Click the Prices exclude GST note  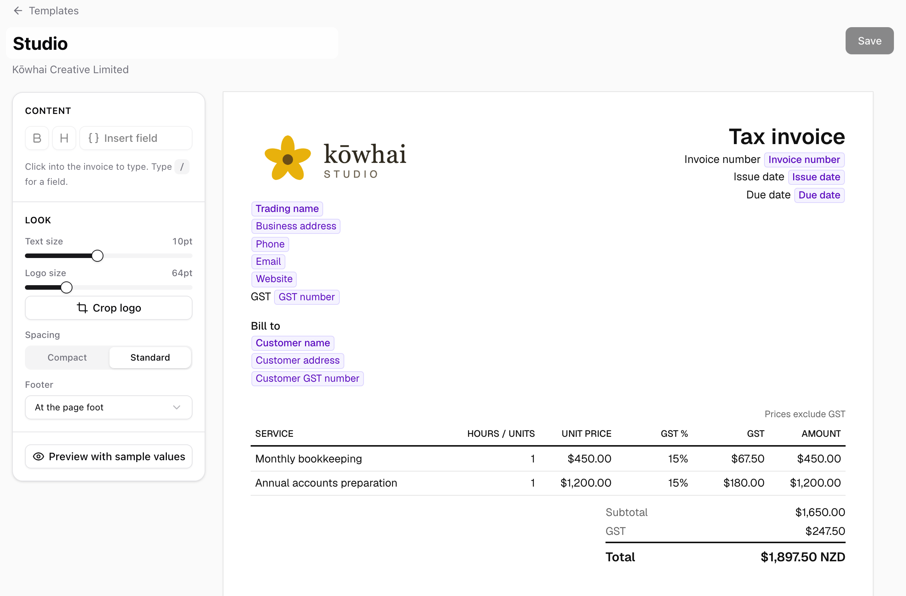pos(805,414)
